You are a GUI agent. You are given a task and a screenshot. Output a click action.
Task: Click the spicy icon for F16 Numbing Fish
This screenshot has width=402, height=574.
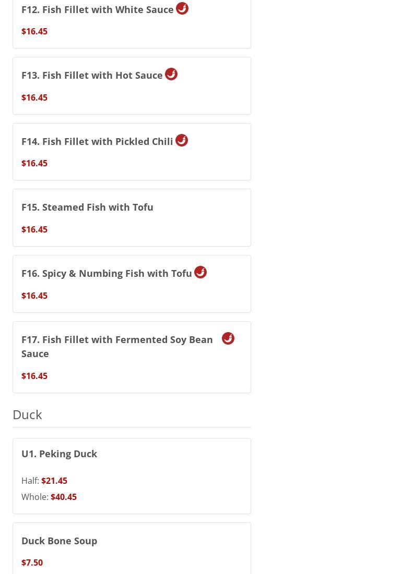tap(200, 272)
